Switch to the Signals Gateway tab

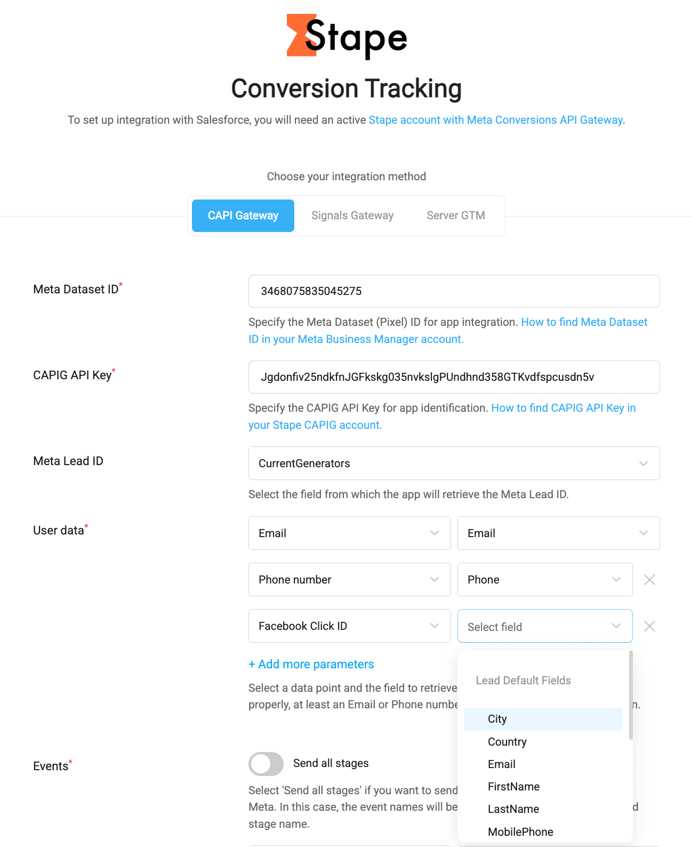click(x=352, y=215)
